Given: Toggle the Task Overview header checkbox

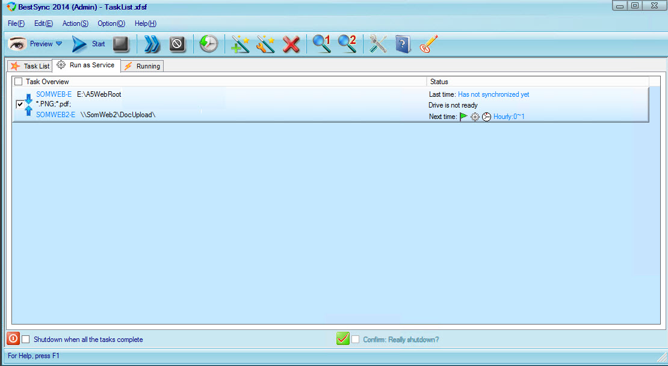Looking at the screenshot, I should coord(18,81).
